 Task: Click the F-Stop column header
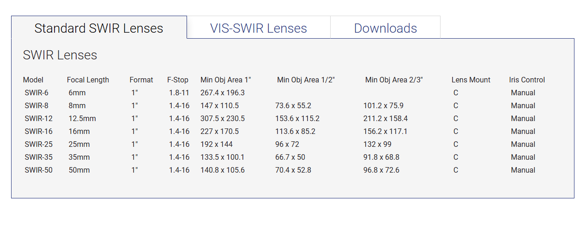pyautogui.click(x=178, y=80)
